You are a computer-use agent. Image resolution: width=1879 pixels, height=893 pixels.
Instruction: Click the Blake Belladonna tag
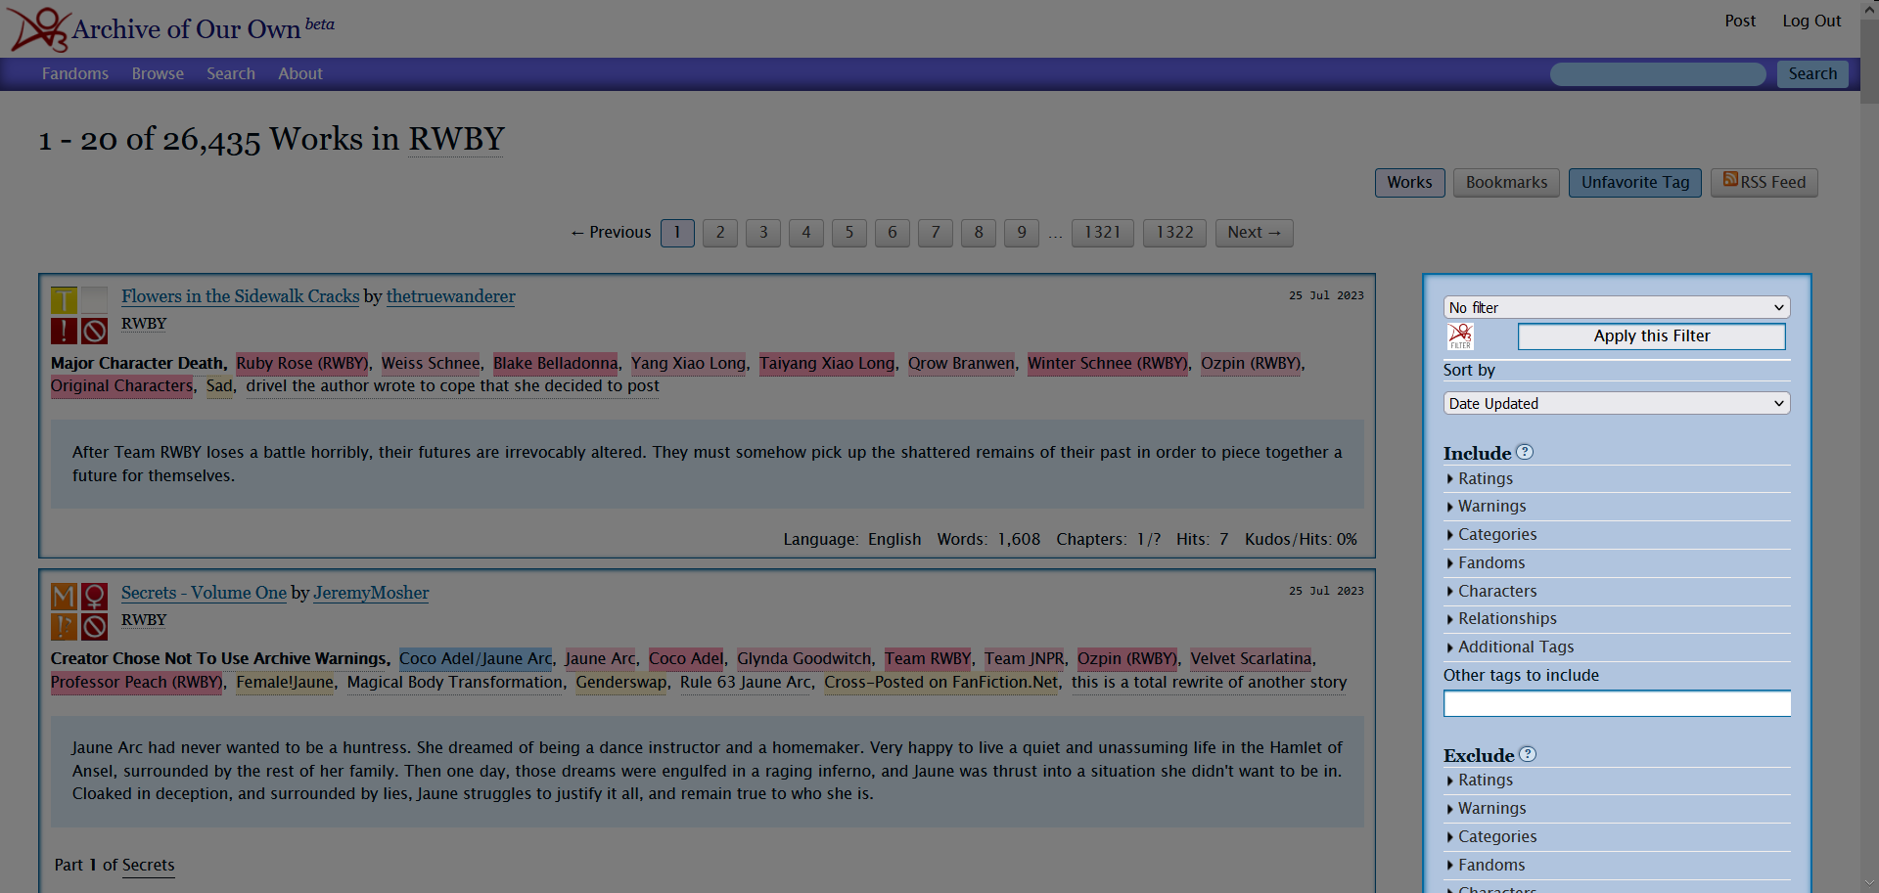pos(556,363)
